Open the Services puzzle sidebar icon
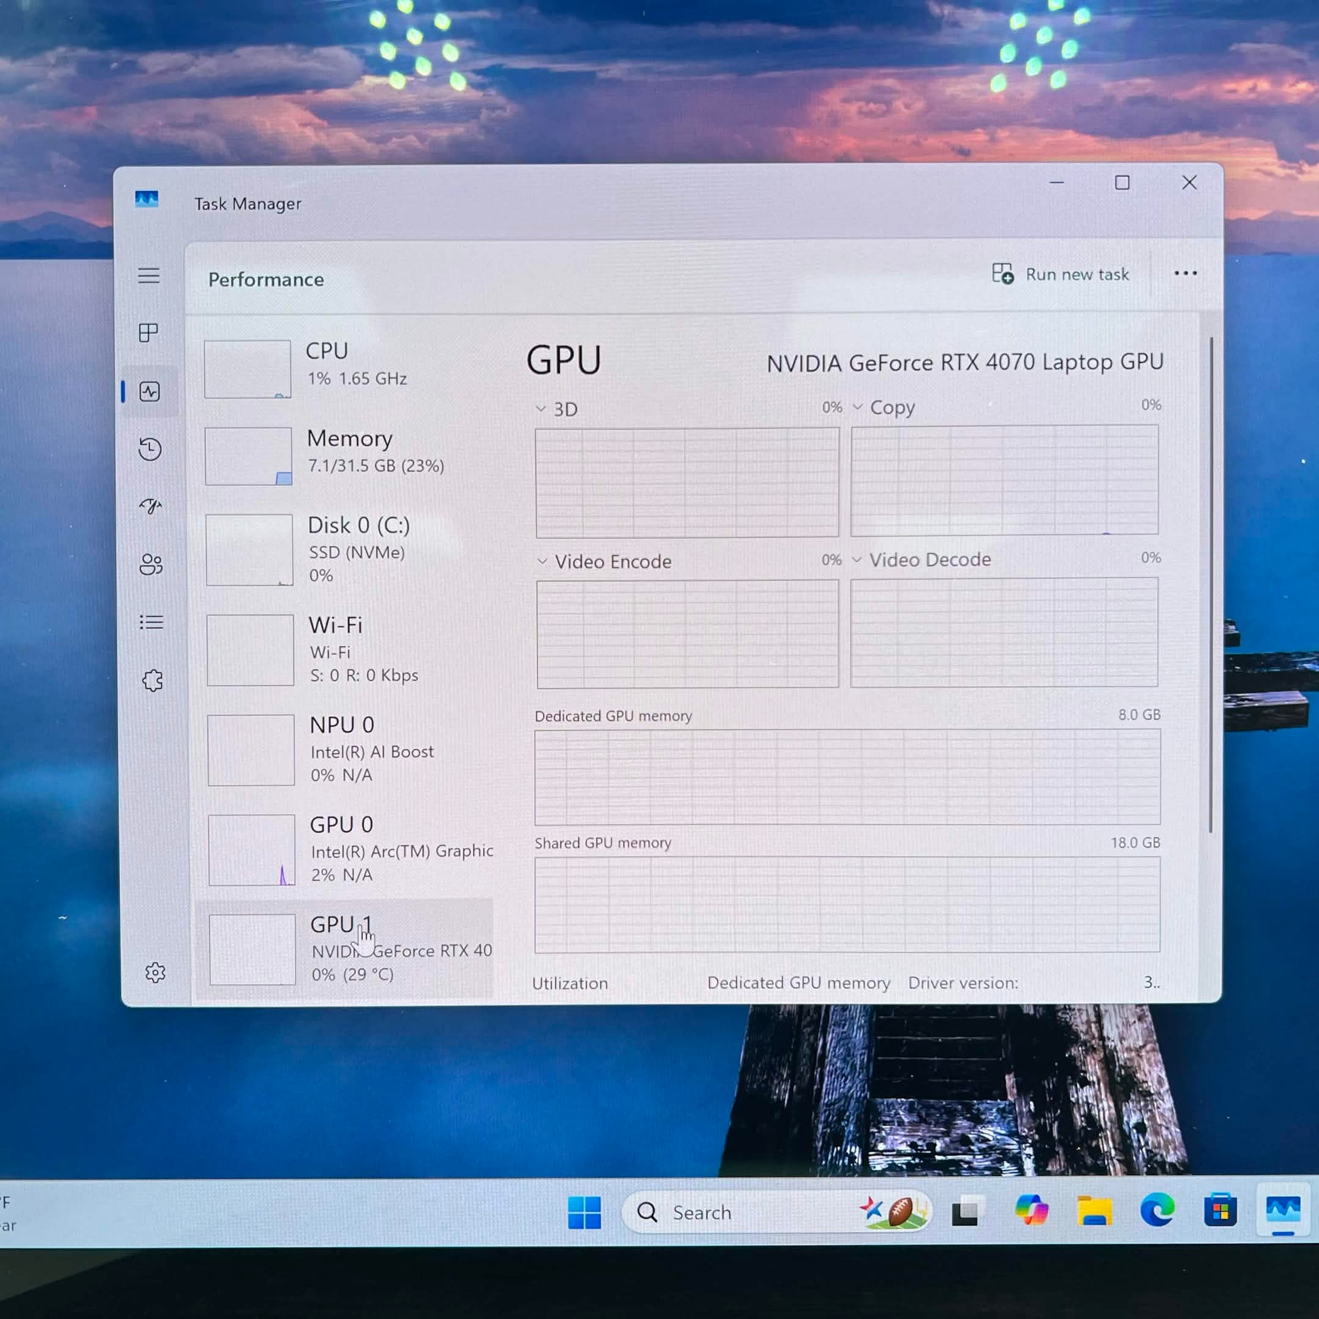Screen dimensions: 1319x1319 pyautogui.click(x=153, y=680)
